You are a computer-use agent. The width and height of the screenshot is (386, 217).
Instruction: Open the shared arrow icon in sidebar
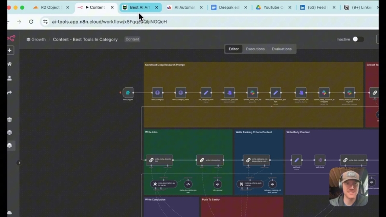click(10, 93)
